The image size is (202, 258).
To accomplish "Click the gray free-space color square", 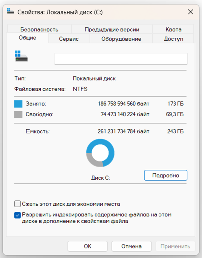I will coord(18,115).
